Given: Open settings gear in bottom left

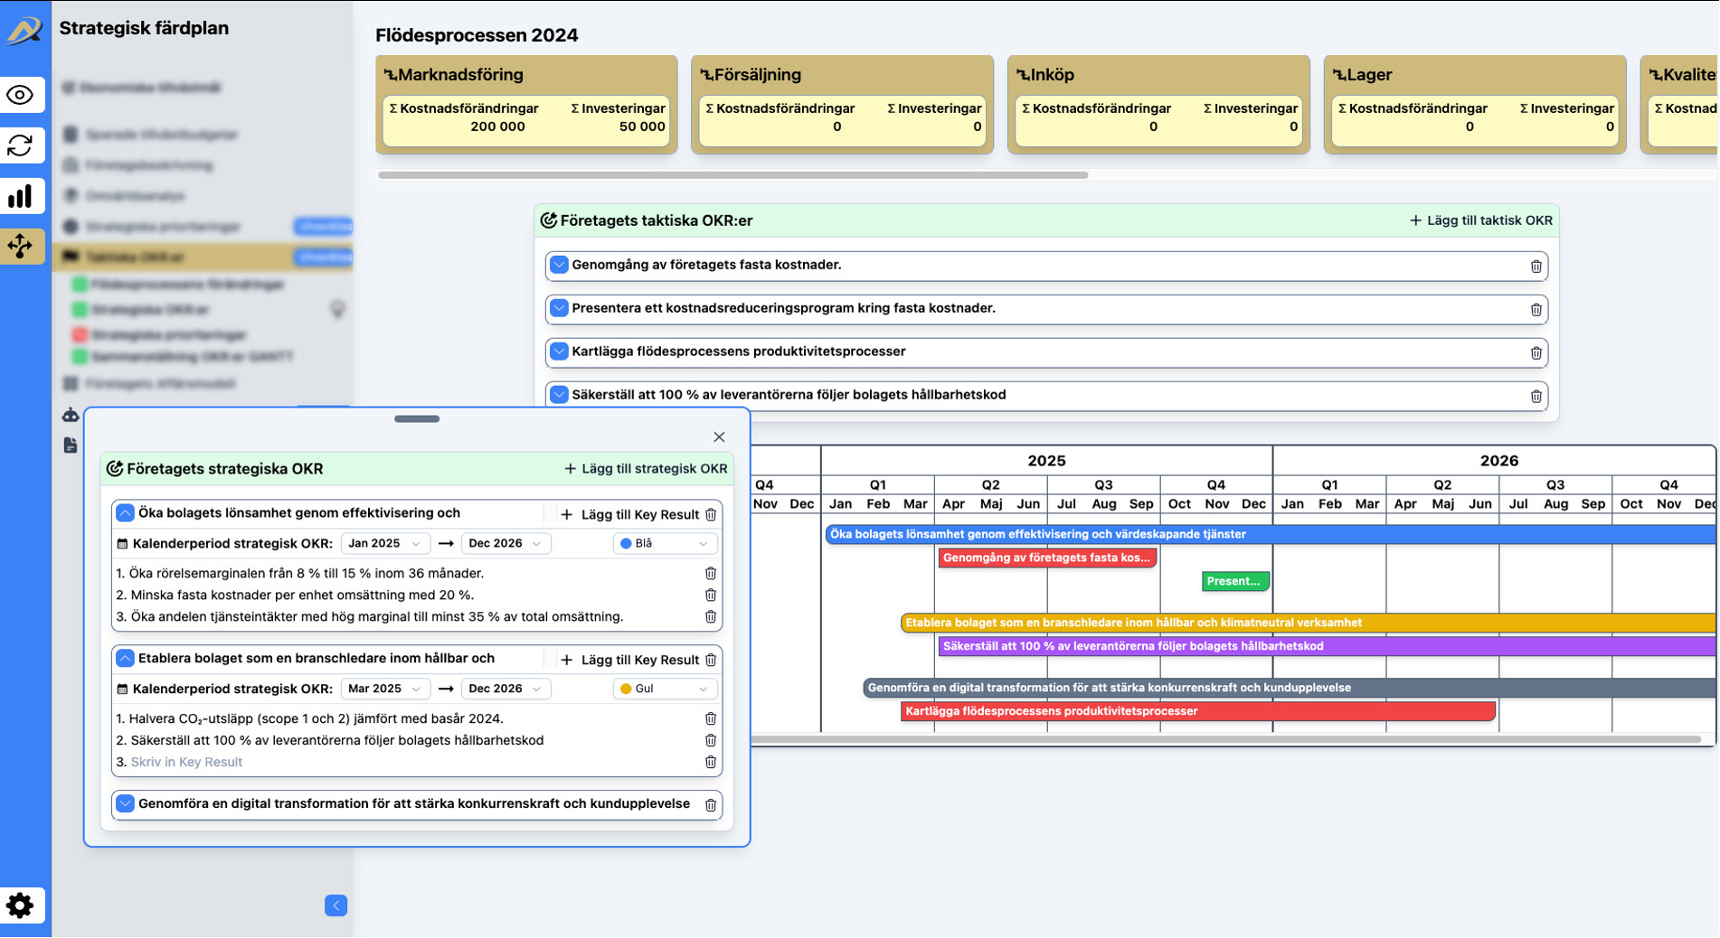Looking at the screenshot, I should [x=21, y=905].
